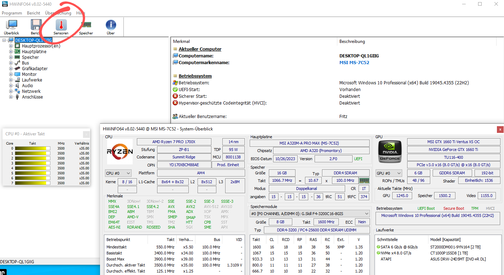Click the Audio speaker tree icon

pos(17,85)
